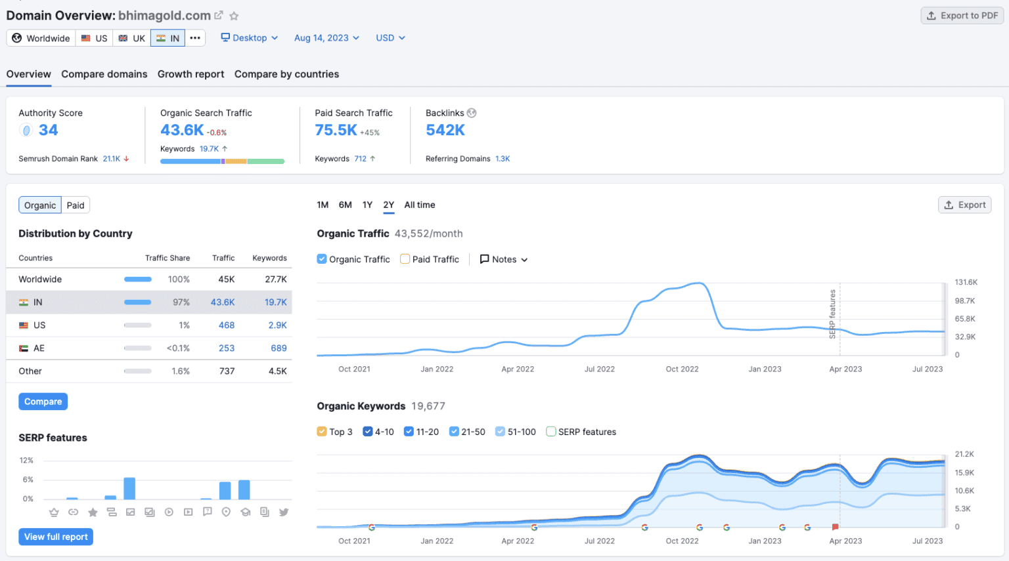Switch distribution to Paid
Image resolution: width=1009 pixels, height=561 pixels.
[76, 205]
